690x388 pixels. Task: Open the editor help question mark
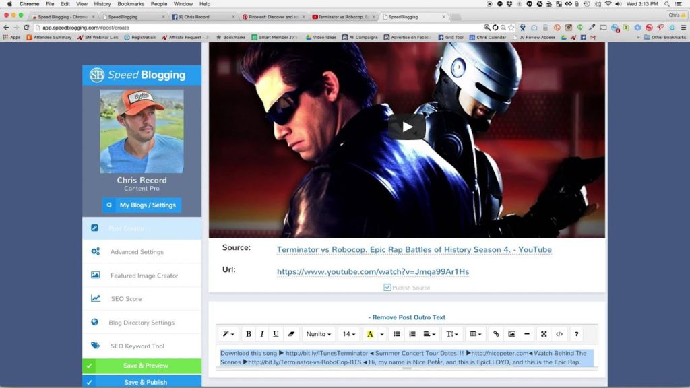tap(577, 334)
